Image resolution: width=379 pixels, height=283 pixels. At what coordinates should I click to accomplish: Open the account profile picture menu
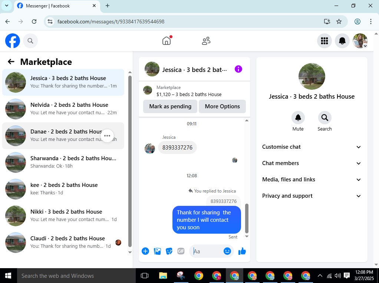[360, 41]
